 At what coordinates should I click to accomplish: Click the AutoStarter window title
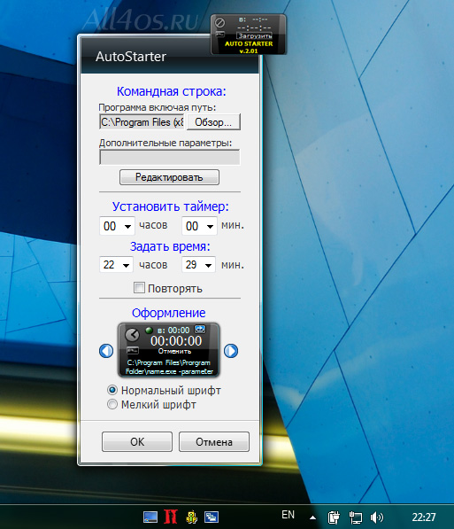(131, 57)
